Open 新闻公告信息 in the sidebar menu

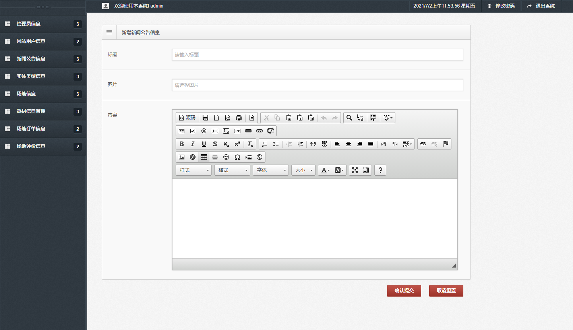tap(31, 59)
